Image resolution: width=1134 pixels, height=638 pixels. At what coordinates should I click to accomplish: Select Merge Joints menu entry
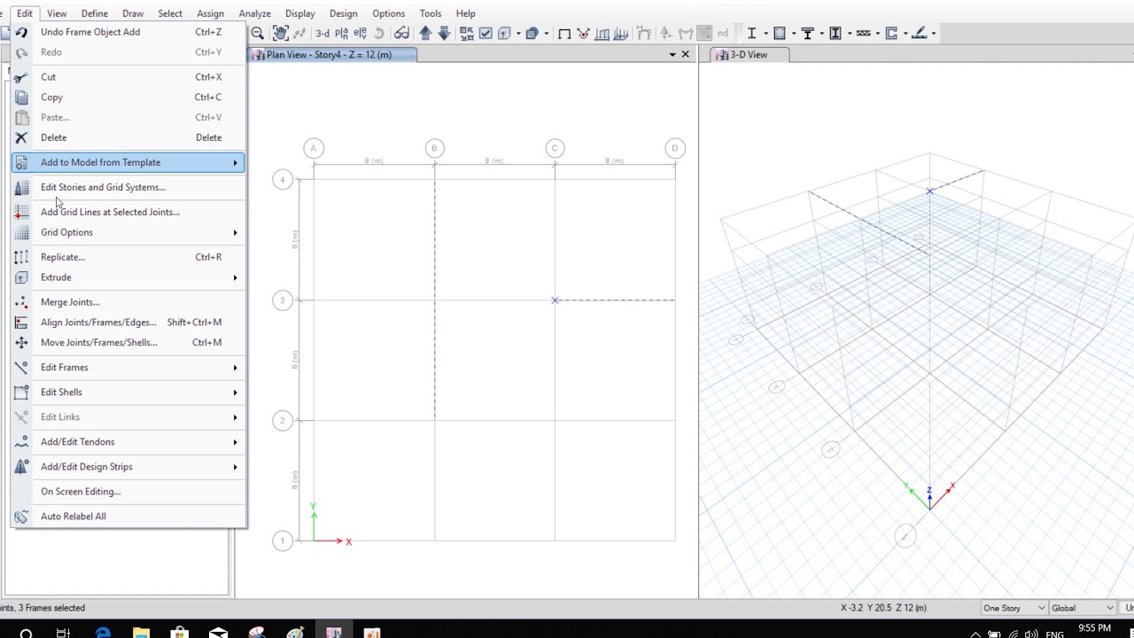tap(128, 302)
